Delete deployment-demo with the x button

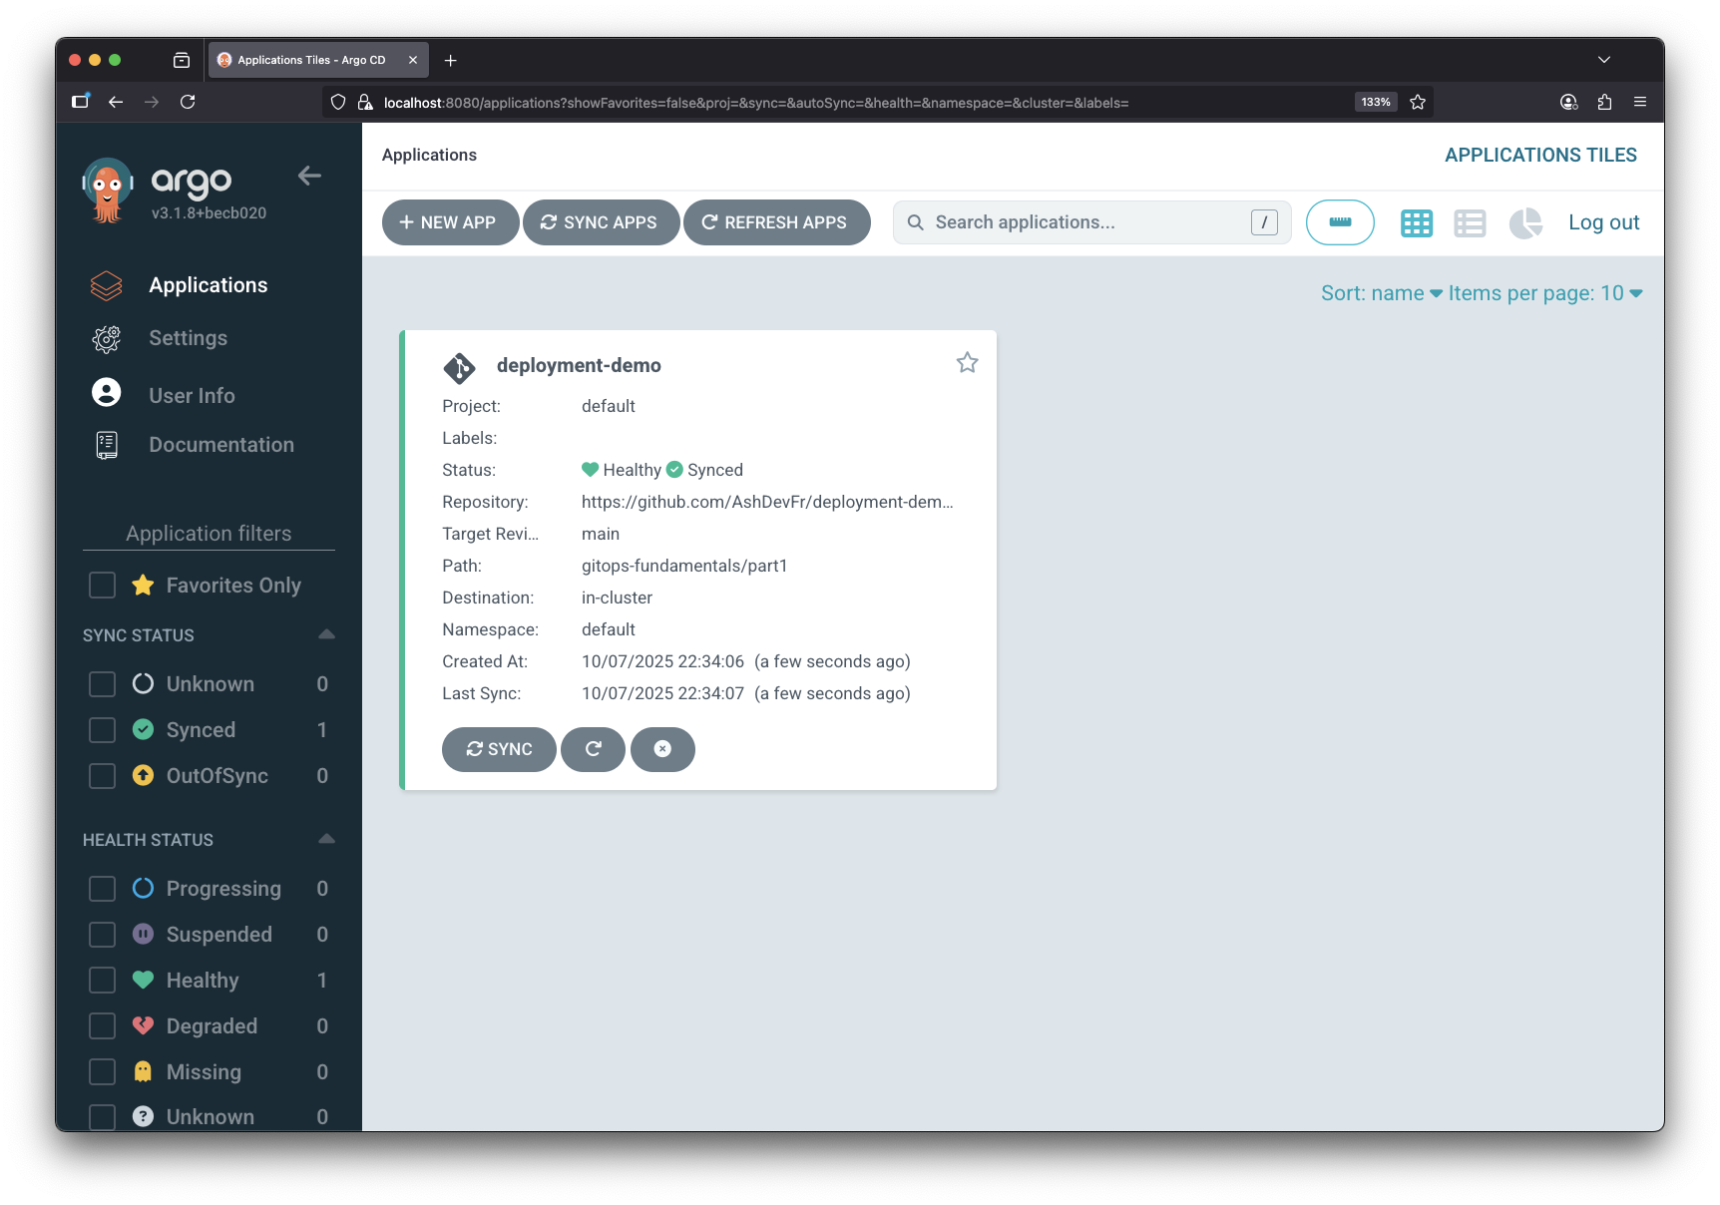(x=662, y=749)
